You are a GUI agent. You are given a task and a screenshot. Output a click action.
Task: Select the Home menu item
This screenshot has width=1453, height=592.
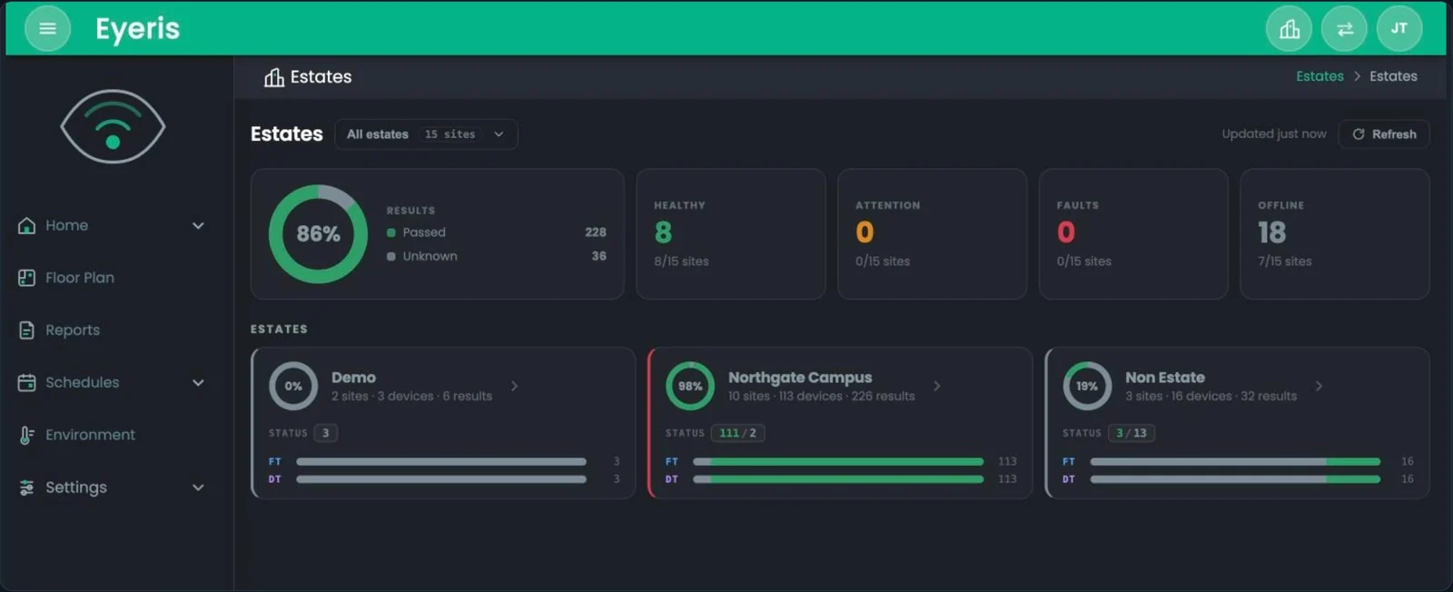point(66,225)
